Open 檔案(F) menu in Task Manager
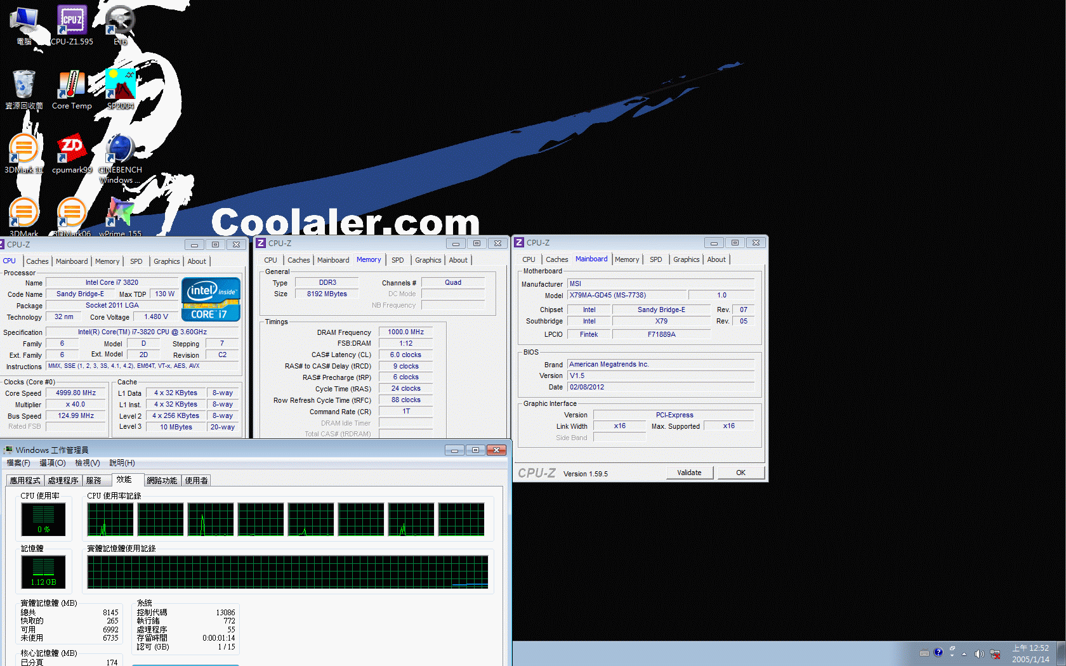This screenshot has width=1066, height=666. coord(18,463)
